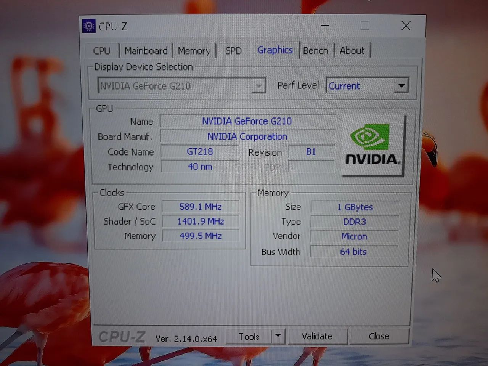Image resolution: width=488 pixels, height=366 pixels.
Task: Click the CPU-Z application icon in title bar
Action: [x=88, y=26]
